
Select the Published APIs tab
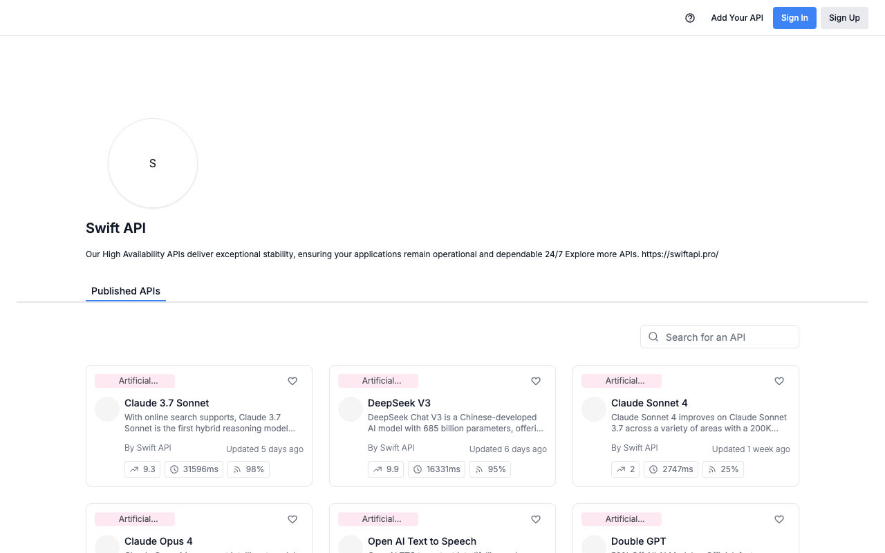pyautogui.click(x=126, y=291)
